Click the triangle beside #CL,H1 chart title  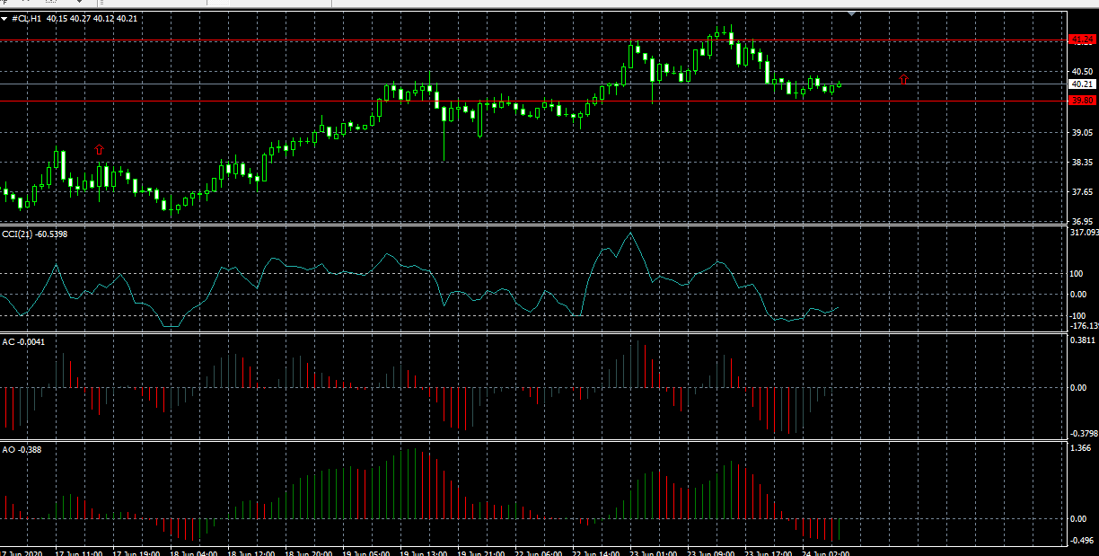pos(4,18)
